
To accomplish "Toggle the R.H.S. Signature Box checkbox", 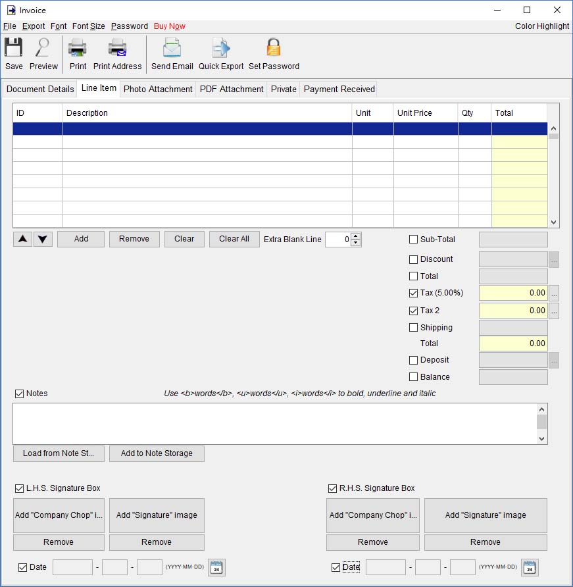I will (332, 488).
